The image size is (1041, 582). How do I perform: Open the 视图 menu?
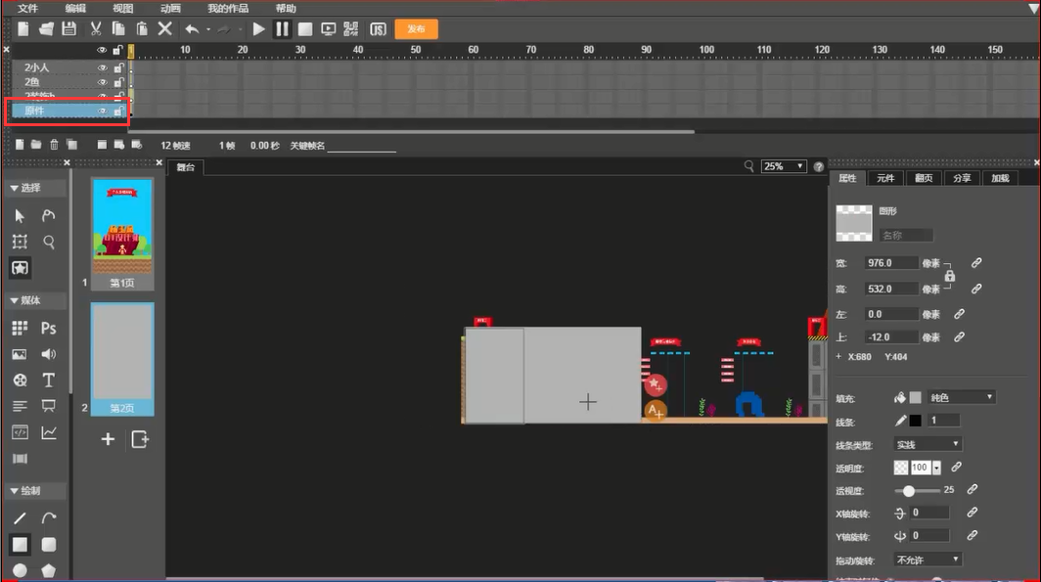123,9
